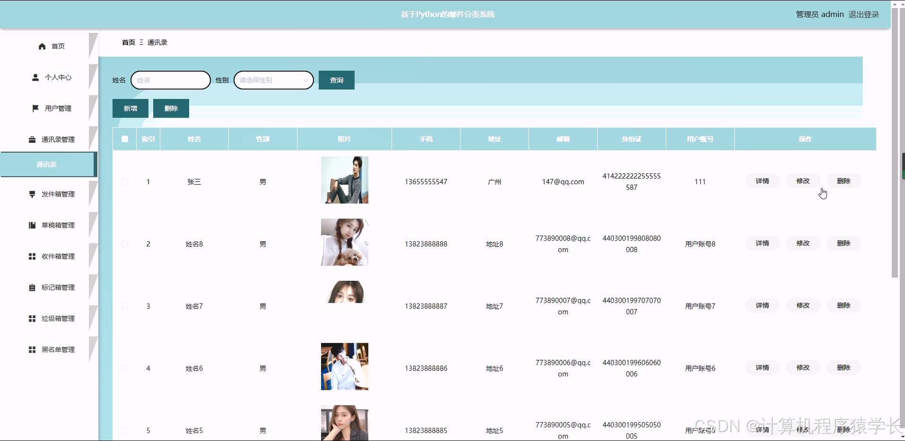This screenshot has height=441, width=905.
Task: Click 退出登录 to log out
Action: pyautogui.click(x=863, y=15)
